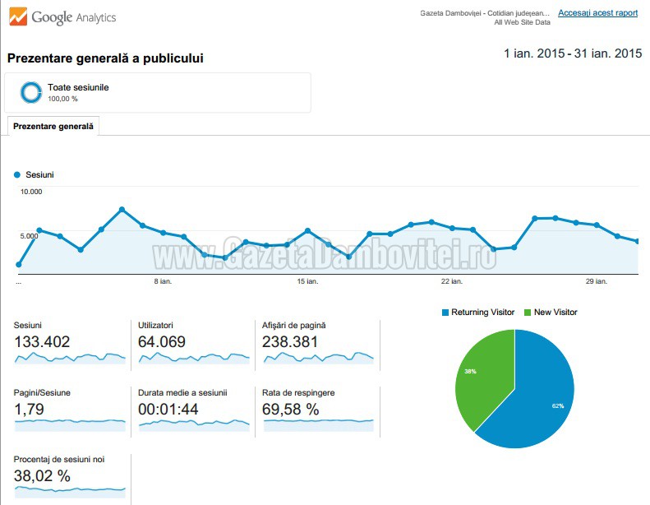This screenshot has height=505, width=650.
Task: Click the sparkline under 'Procentaj de sesiuni noi'
Action: pyautogui.click(x=70, y=492)
